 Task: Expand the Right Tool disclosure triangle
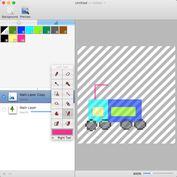click(x=53, y=138)
